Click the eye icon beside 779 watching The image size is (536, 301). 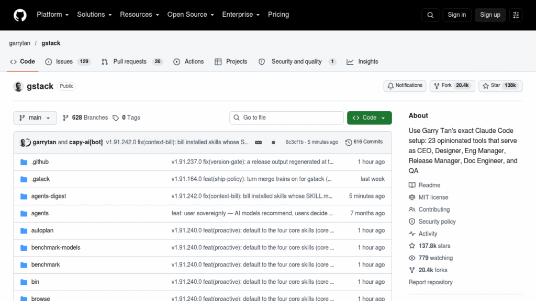(412, 258)
